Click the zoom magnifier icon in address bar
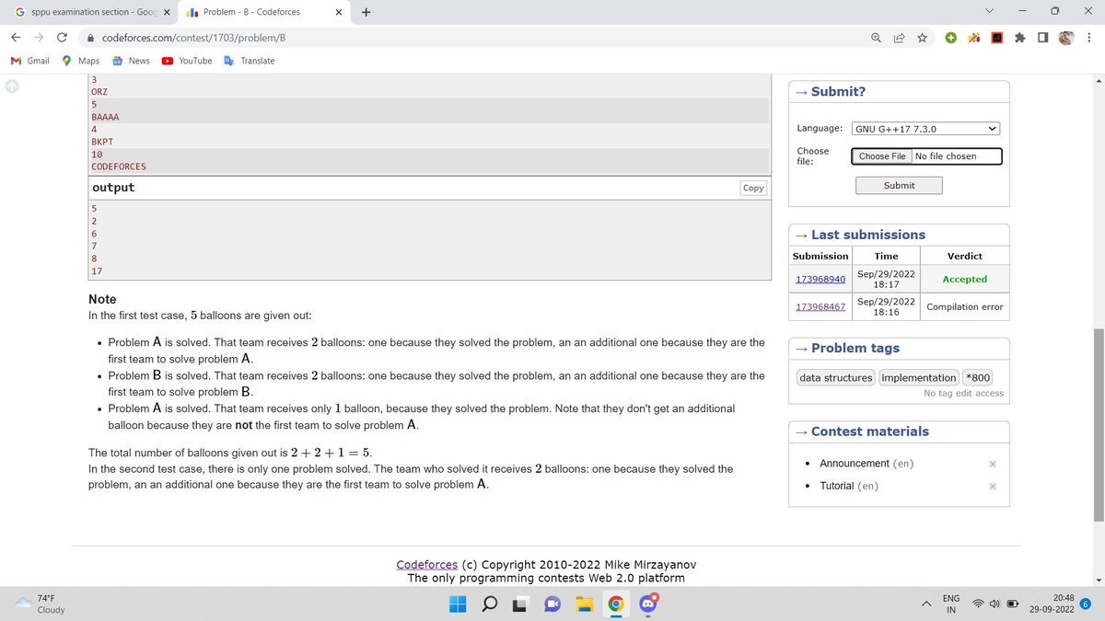 coord(876,39)
